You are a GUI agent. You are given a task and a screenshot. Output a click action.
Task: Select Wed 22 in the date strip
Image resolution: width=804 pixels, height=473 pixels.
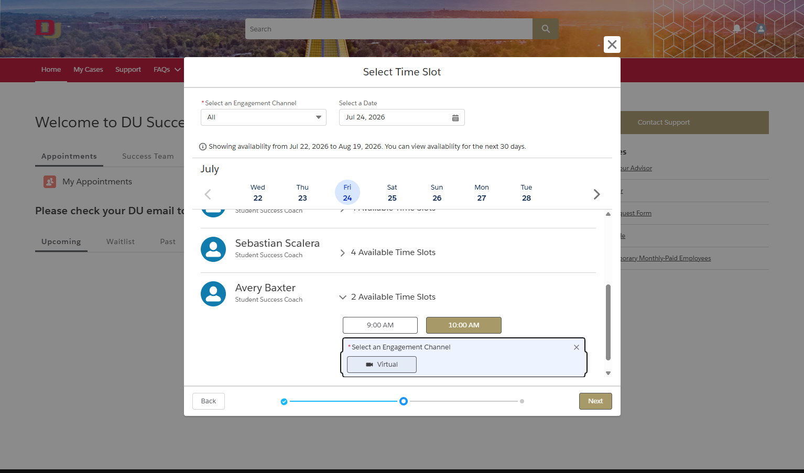pos(258,193)
